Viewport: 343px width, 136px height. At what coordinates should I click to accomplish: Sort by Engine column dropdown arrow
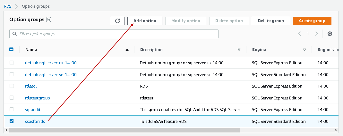pyautogui.click(x=304, y=50)
